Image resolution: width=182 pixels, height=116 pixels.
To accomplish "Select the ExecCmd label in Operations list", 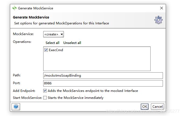I will pyautogui.click(x=56, y=50).
